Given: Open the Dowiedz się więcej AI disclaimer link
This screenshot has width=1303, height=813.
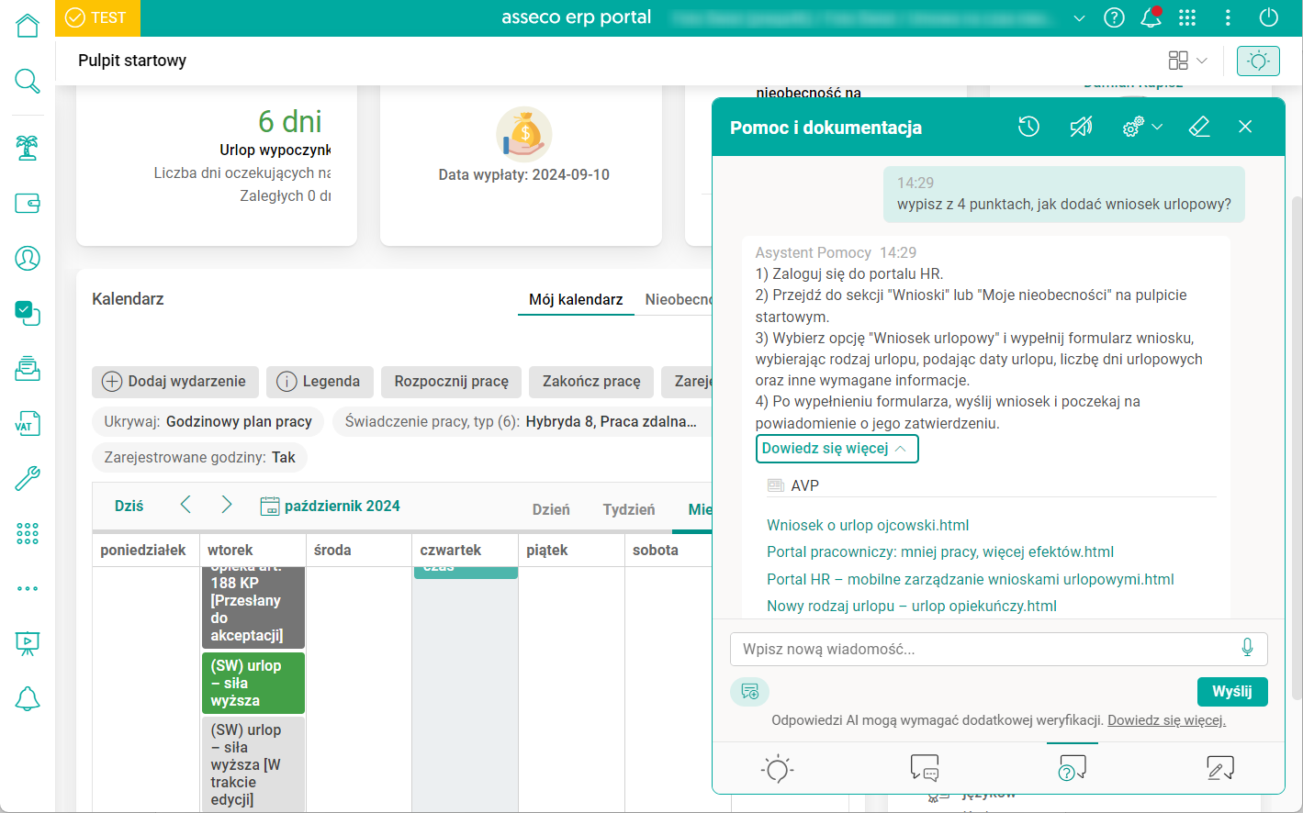Looking at the screenshot, I should (x=1166, y=720).
